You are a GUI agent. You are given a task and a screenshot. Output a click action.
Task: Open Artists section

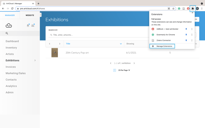pos(10,54)
